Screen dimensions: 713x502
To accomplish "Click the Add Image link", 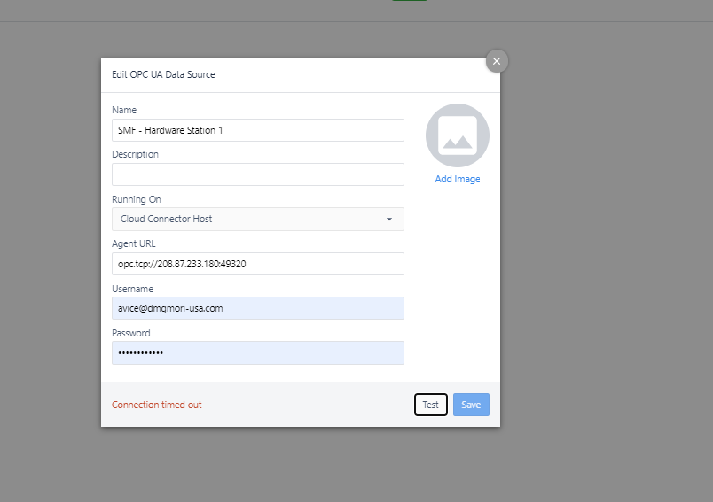I will [458, 179].
